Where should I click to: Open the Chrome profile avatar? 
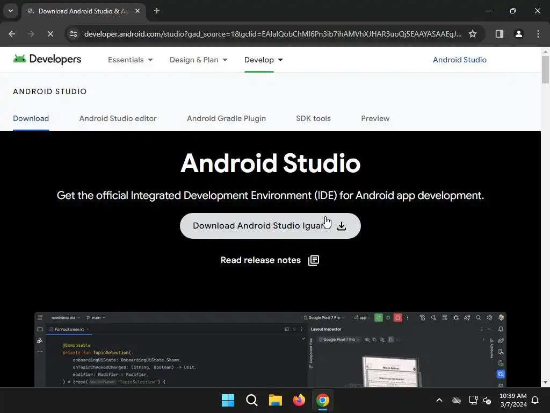(518, 34)
